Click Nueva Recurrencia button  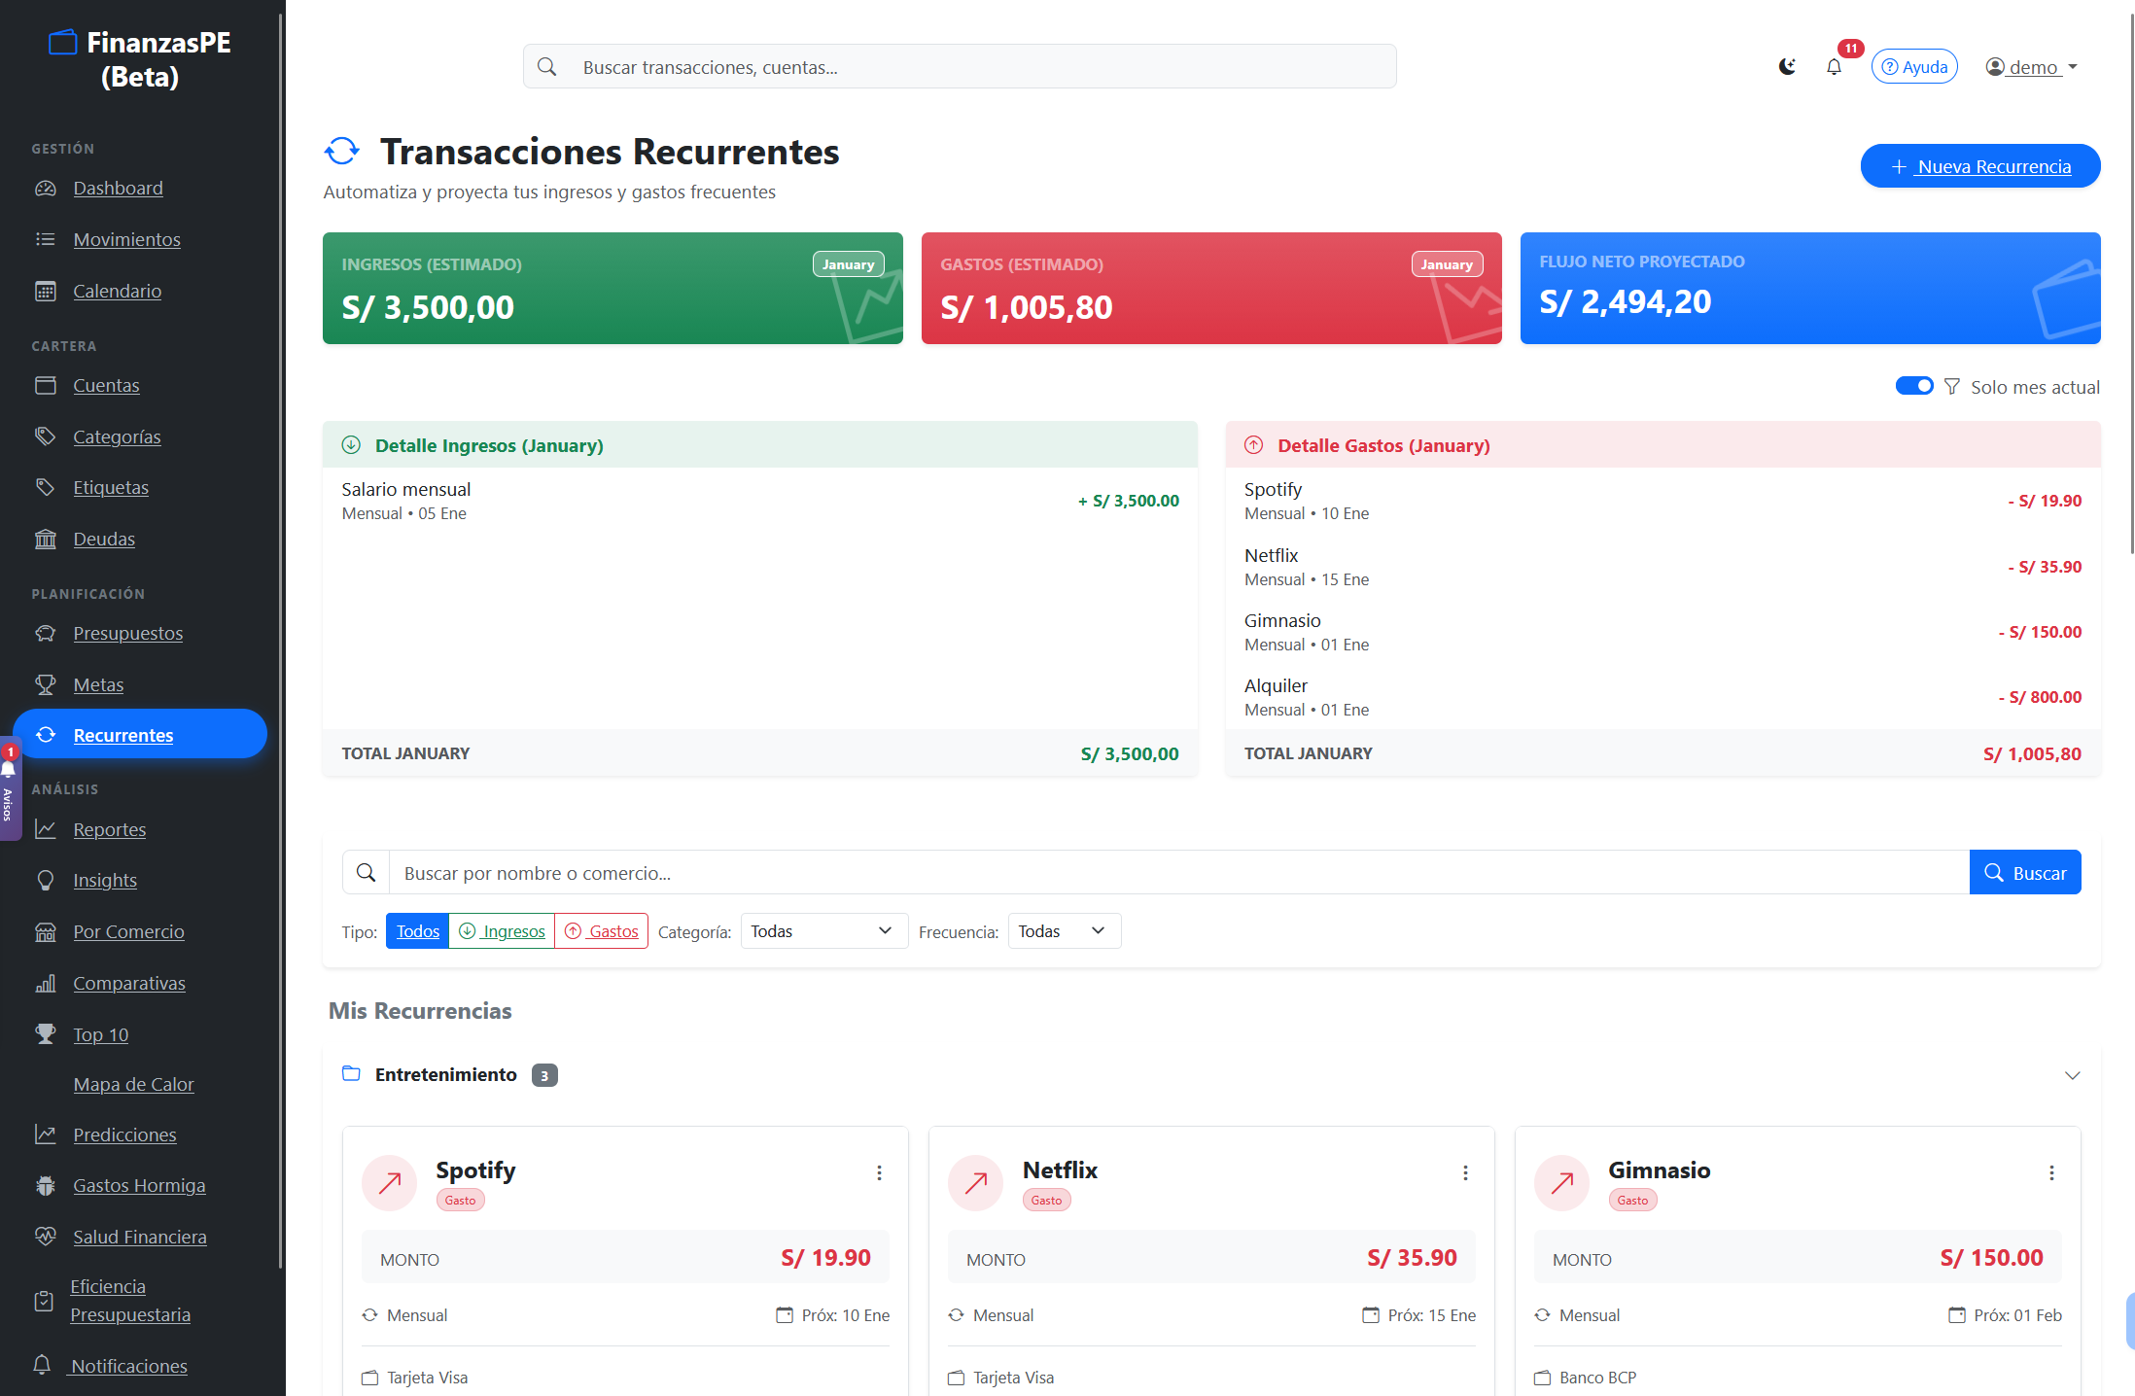click(1980, 166)
